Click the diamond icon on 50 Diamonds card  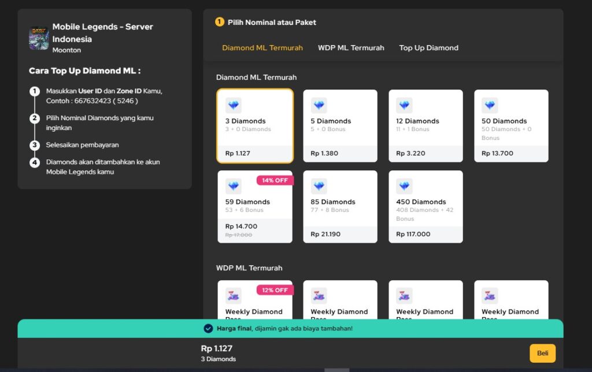pyautogui.click(x=490, y=105)
